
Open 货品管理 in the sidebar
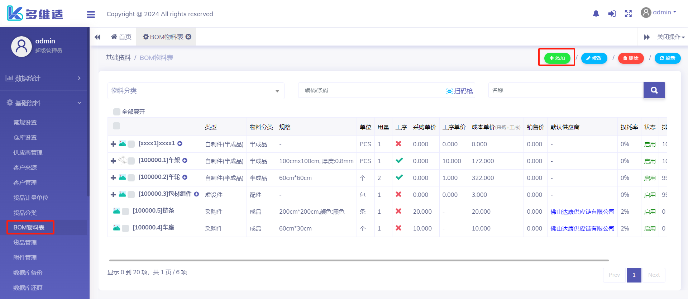(x=25, y=242)
